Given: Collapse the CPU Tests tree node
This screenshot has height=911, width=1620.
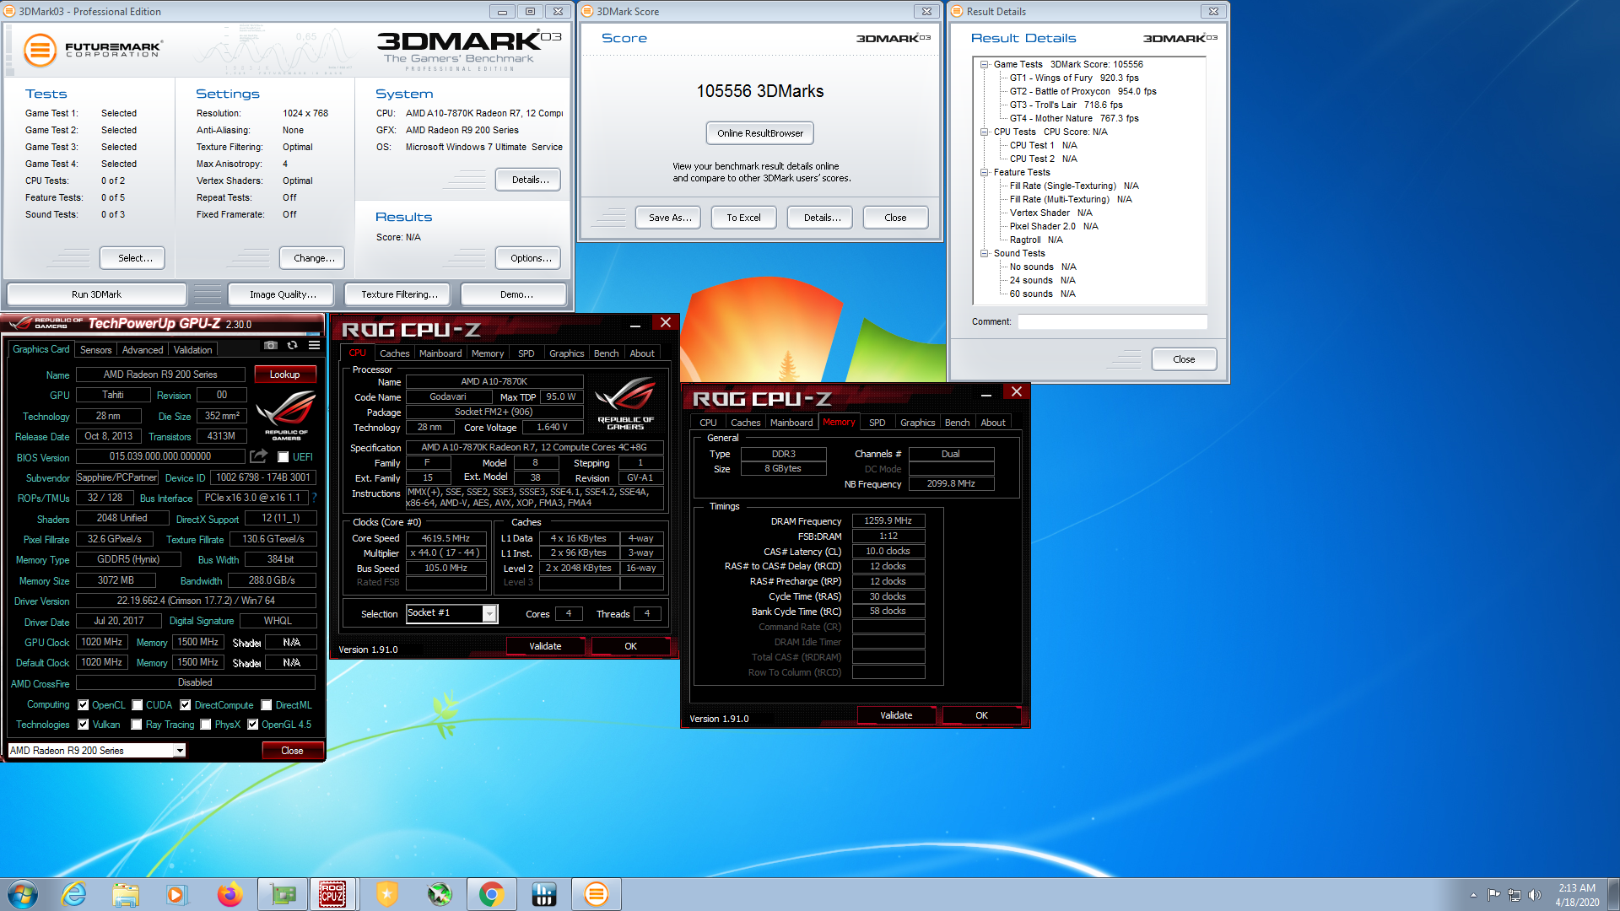Looking at the screenshot, I should pos(984,132).
